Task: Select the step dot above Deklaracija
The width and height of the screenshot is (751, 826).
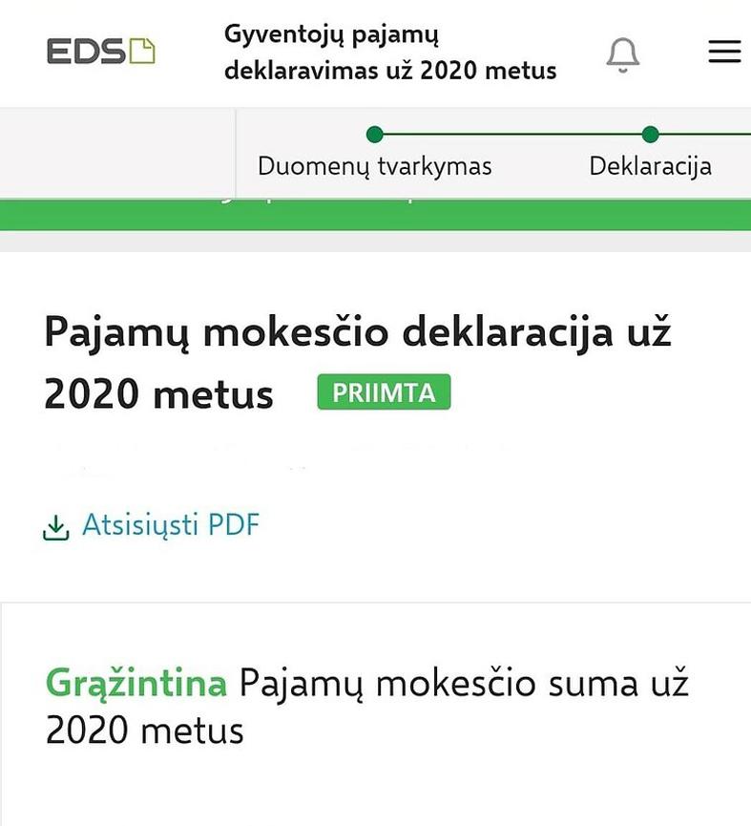Action: click(651, 134)
